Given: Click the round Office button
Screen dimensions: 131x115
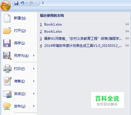Looking at the screenshot, I should [x=5, y=6].
